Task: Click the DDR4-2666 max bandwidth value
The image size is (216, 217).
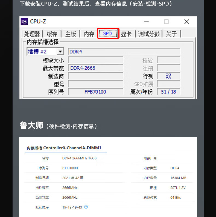Action: [x=83, y=68]
